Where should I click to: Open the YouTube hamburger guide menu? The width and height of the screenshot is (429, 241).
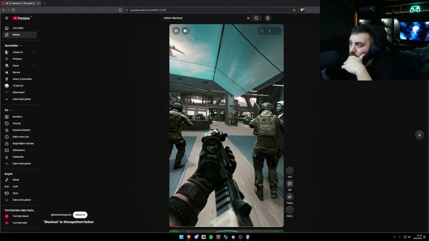pos(7,18)
